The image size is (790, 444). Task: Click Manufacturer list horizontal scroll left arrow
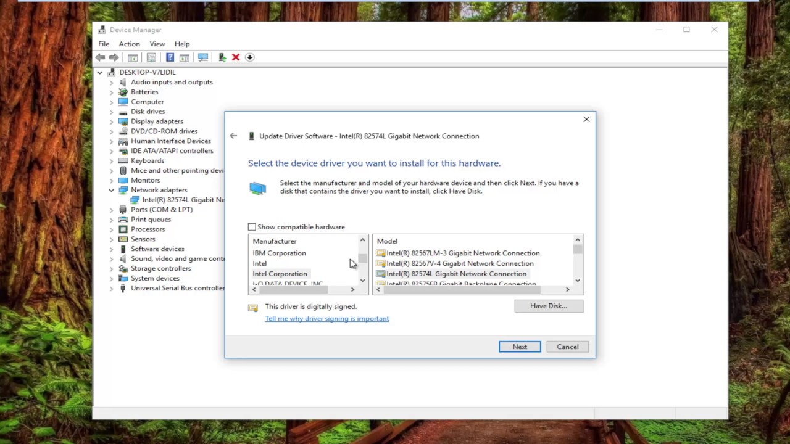click(254, 290)
